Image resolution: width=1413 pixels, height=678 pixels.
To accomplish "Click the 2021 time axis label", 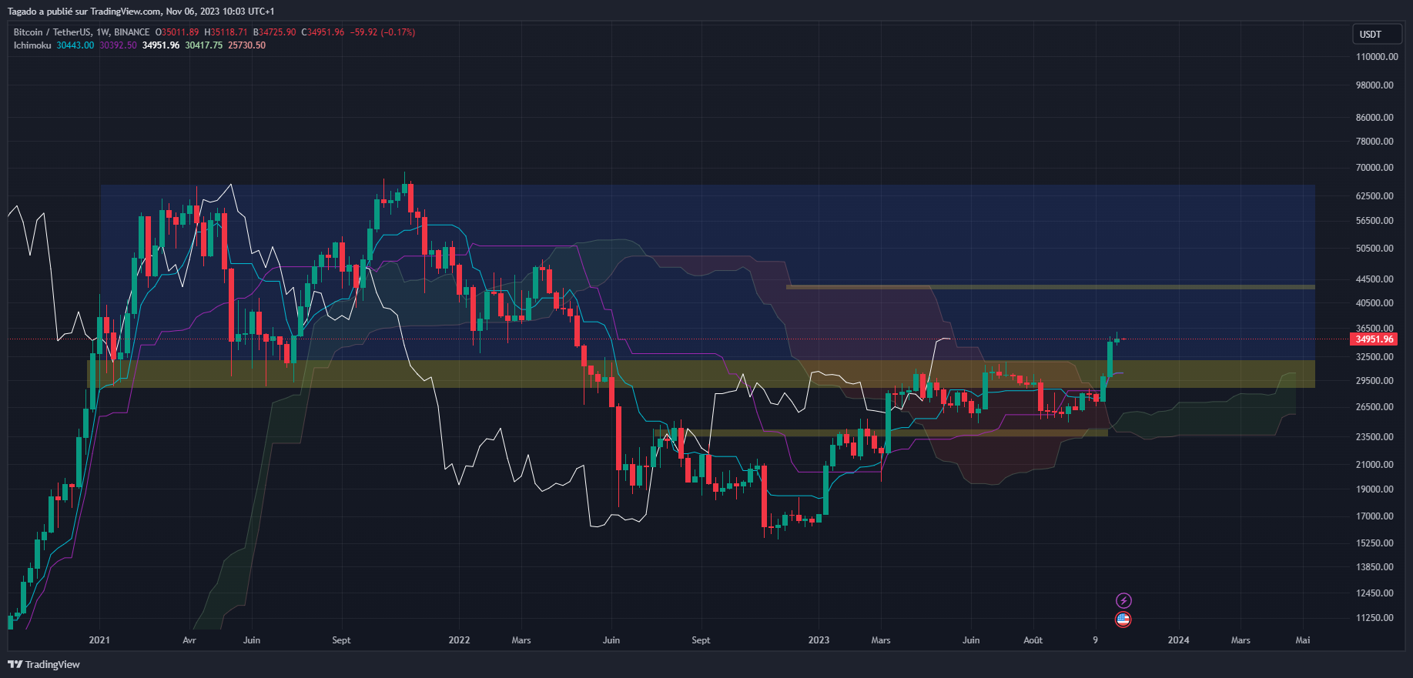I will click(99, 640).
